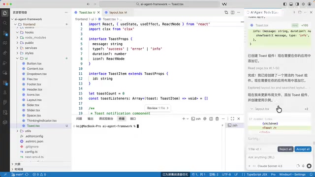
Task: Toggle the code mode icon beside the model name
Action: (254, 166)
